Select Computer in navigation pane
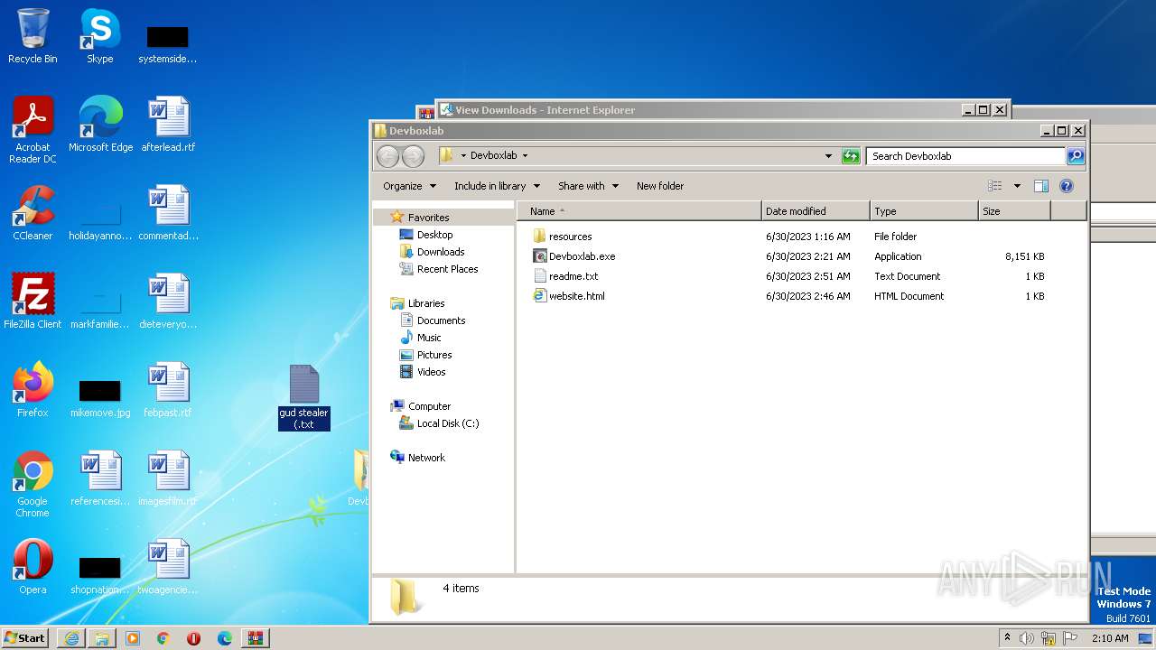The width and height of the screenshot is (1156, 650). pyautogui.click(x=429, y=406)
